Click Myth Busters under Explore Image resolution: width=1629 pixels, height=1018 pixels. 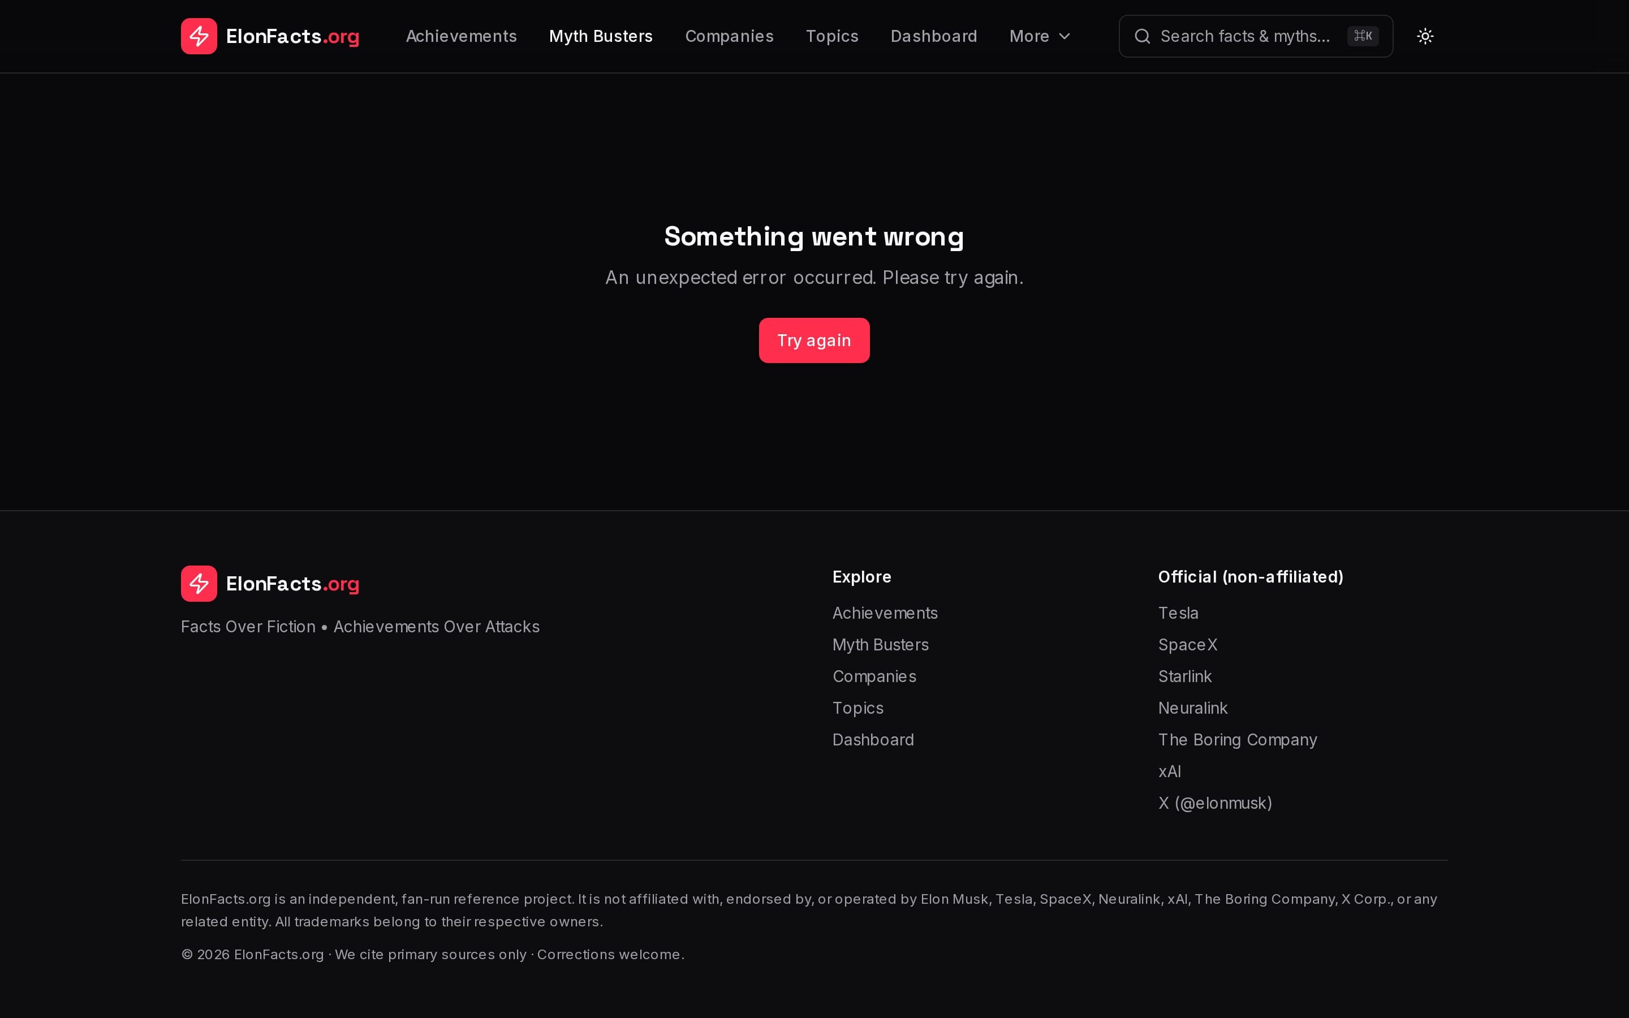coord(881,645)
